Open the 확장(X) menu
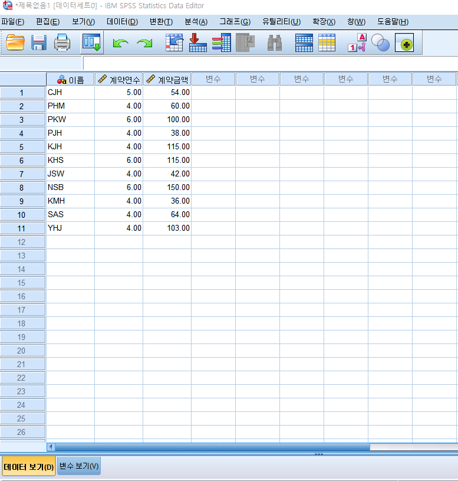 [324, 22]
